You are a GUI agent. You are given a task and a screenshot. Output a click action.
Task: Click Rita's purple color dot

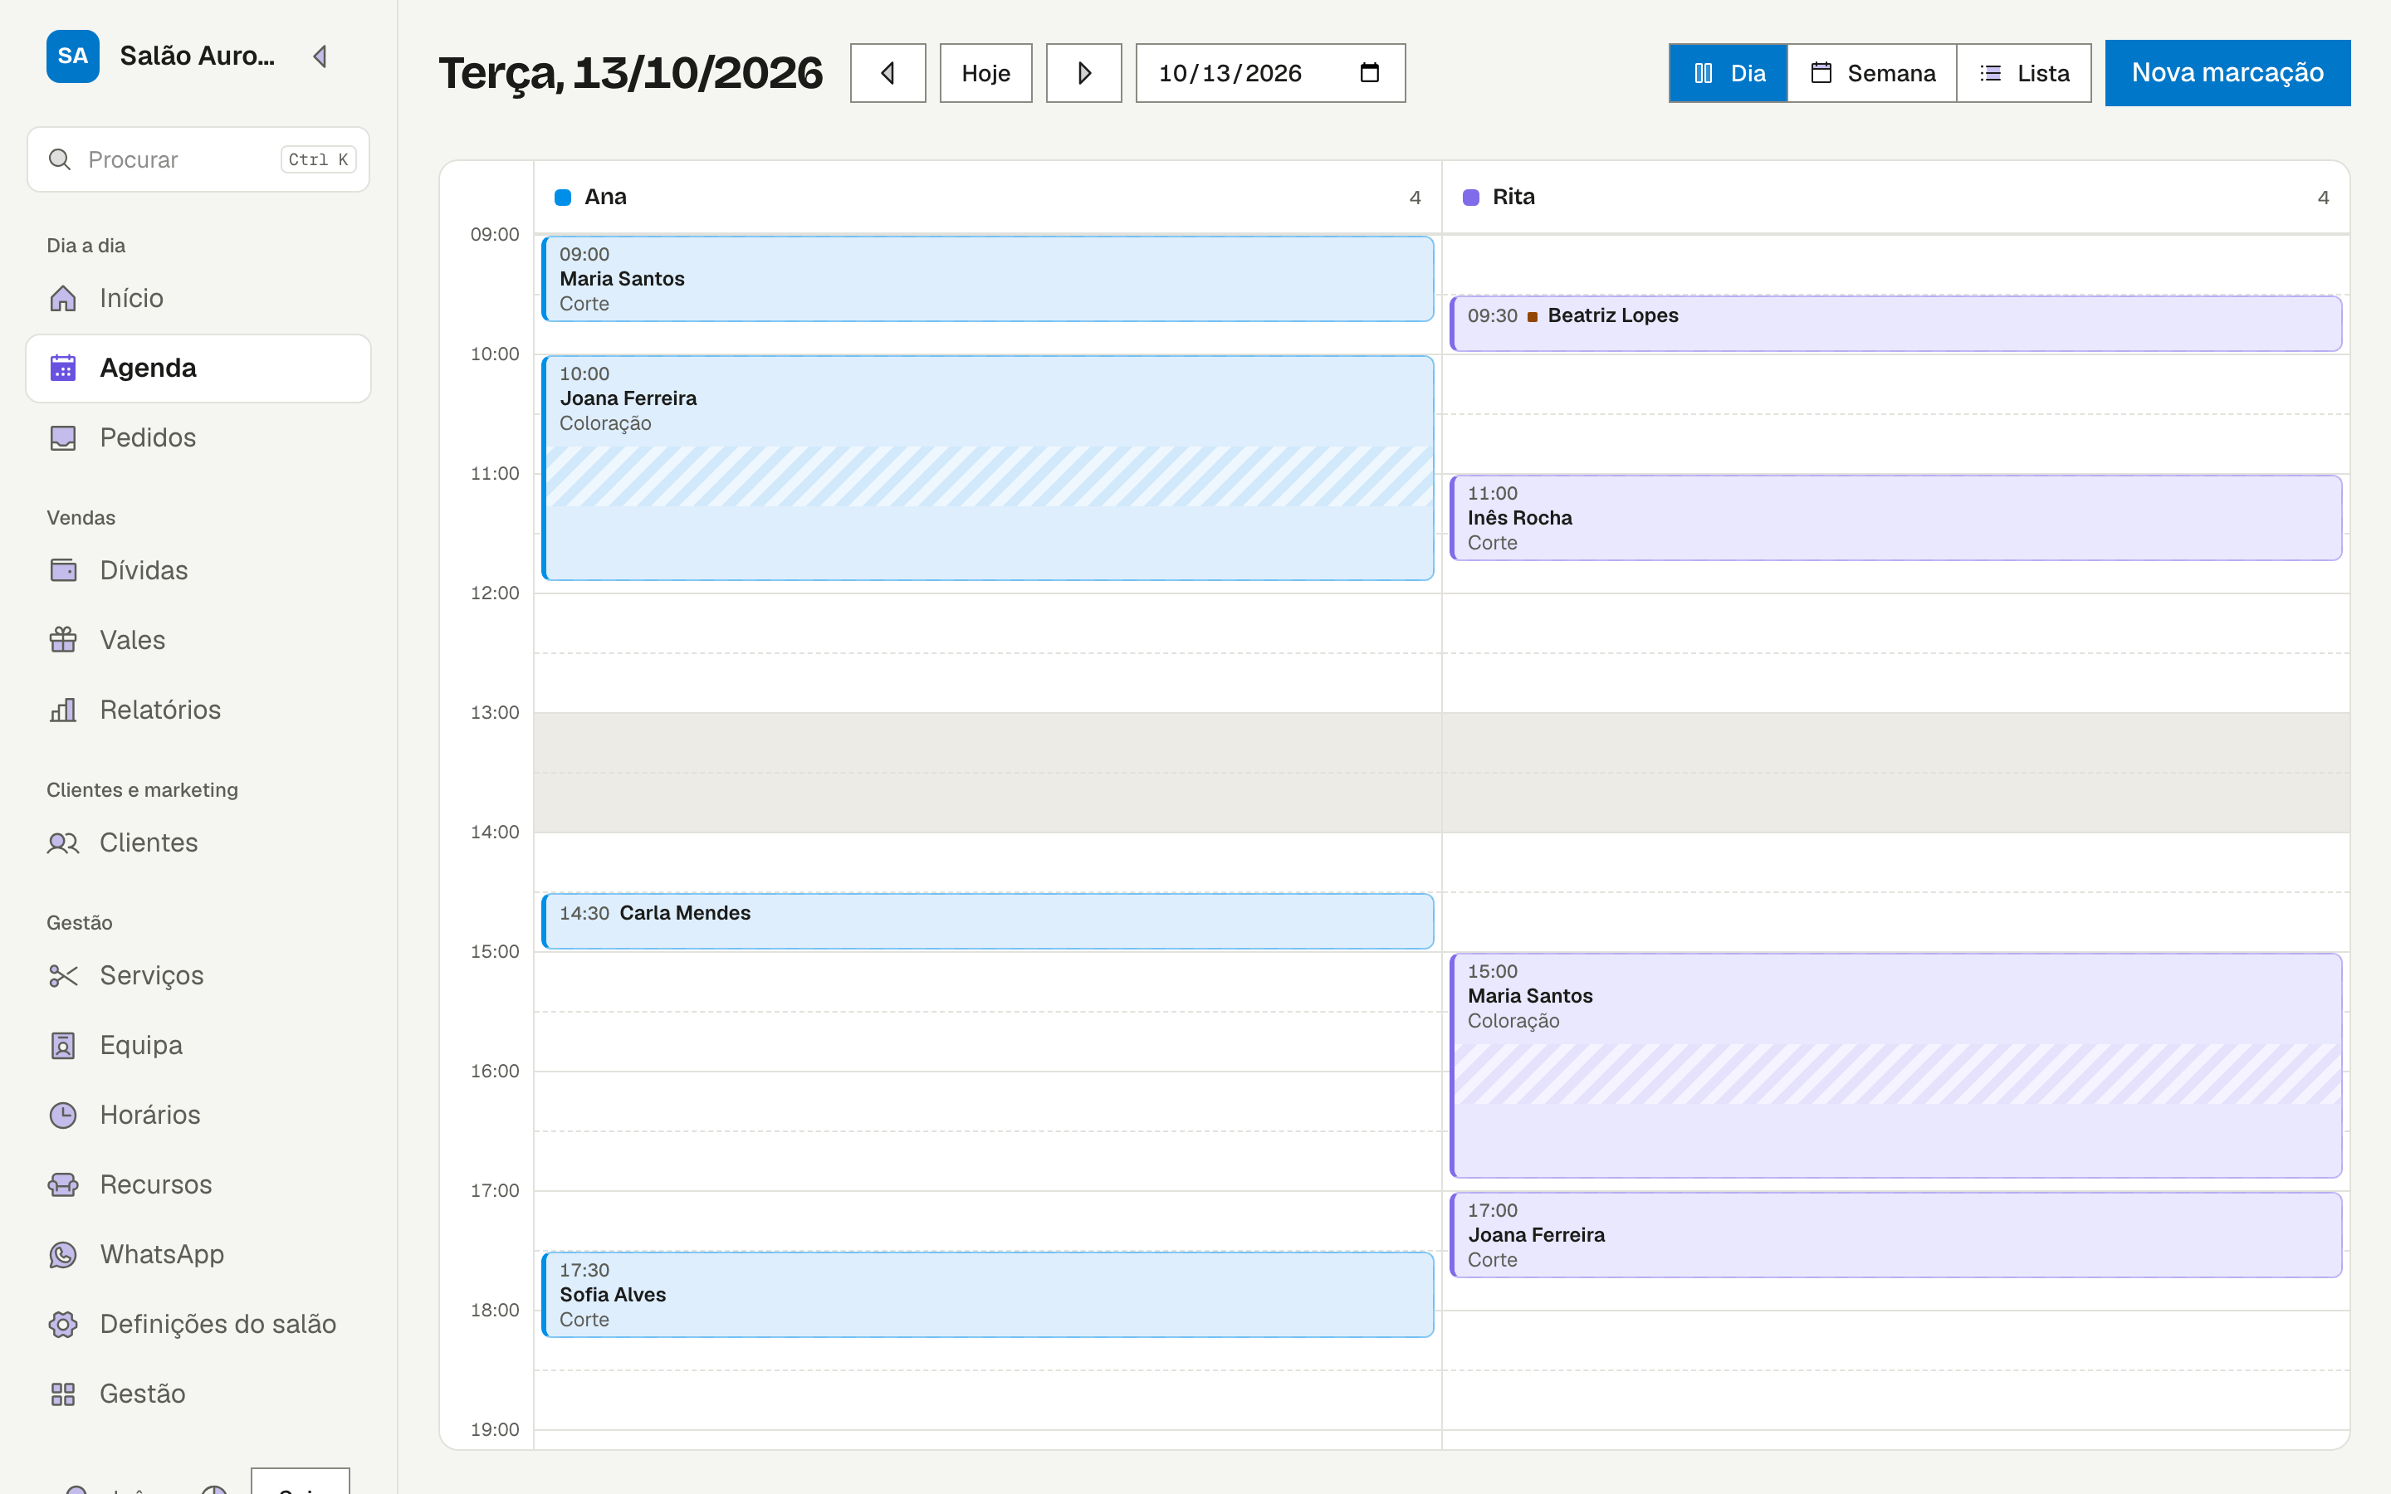[x=1471, y=198]
